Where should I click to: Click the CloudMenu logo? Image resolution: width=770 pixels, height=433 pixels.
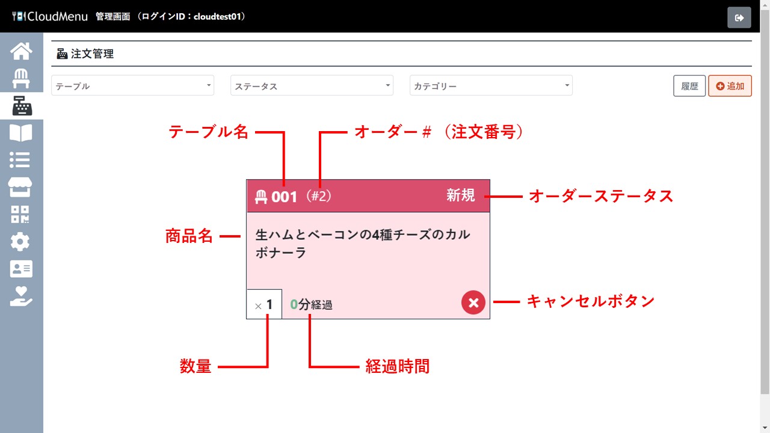coord(50,16)
